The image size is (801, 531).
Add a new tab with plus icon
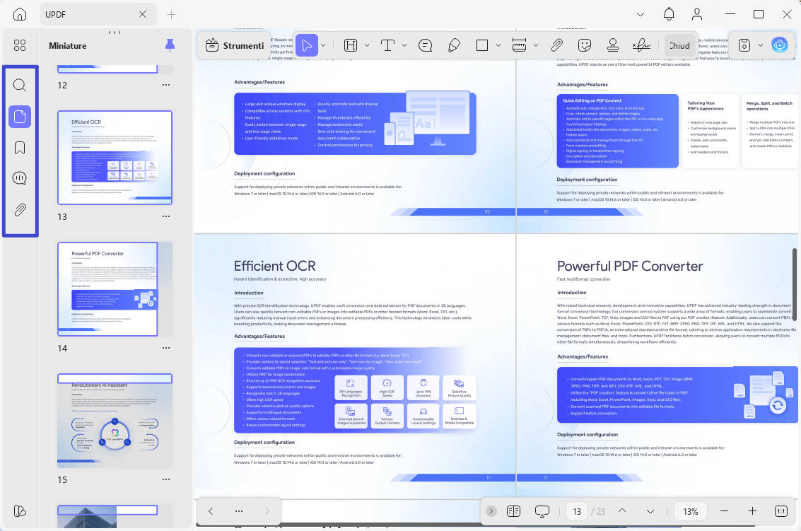point(171,14)
